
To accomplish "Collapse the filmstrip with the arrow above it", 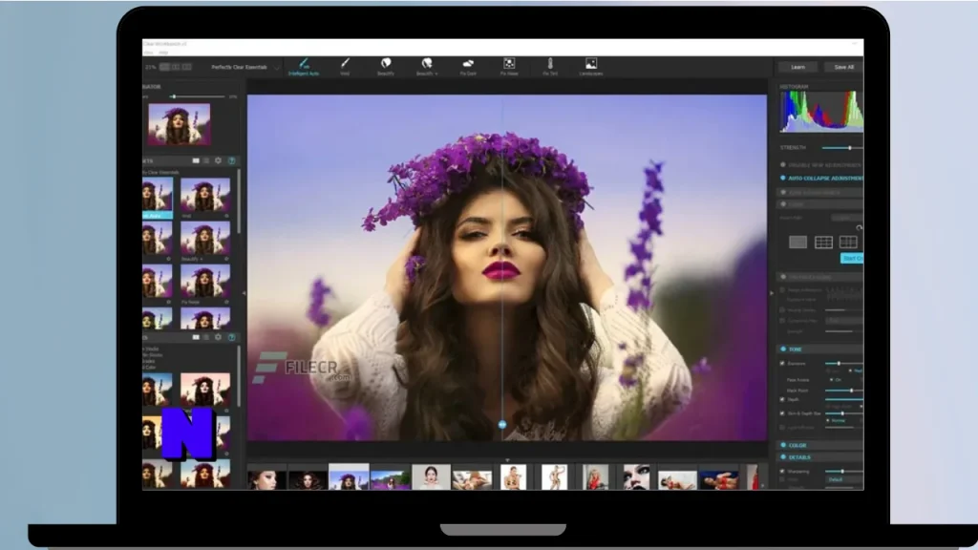I will point(507,460).
